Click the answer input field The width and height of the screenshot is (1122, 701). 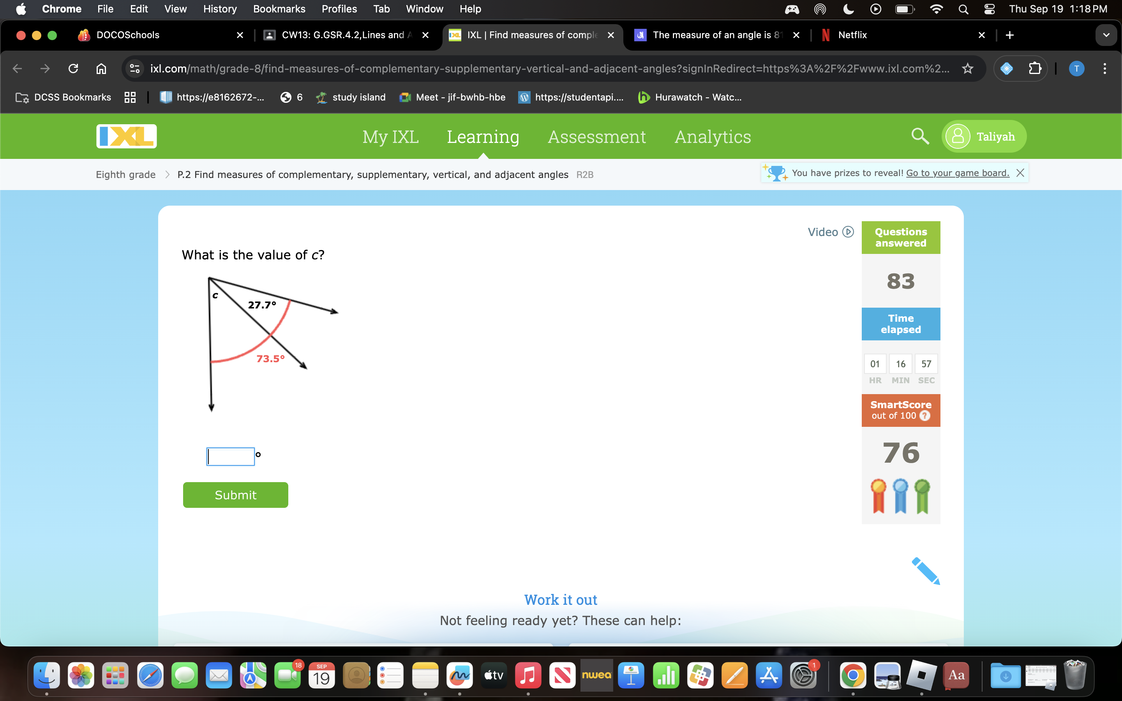click(230, 455)
